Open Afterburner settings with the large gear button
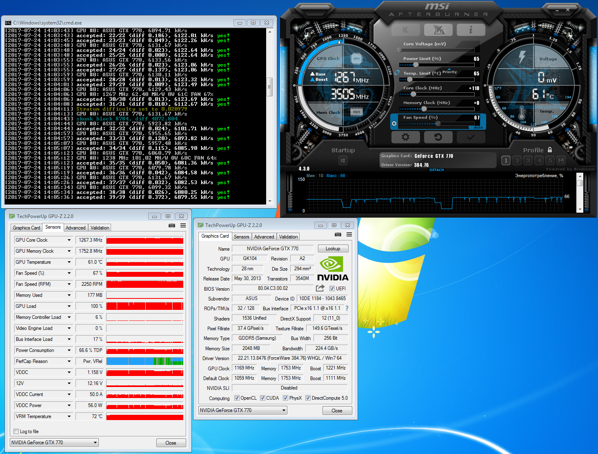 [x=405, y=137]
